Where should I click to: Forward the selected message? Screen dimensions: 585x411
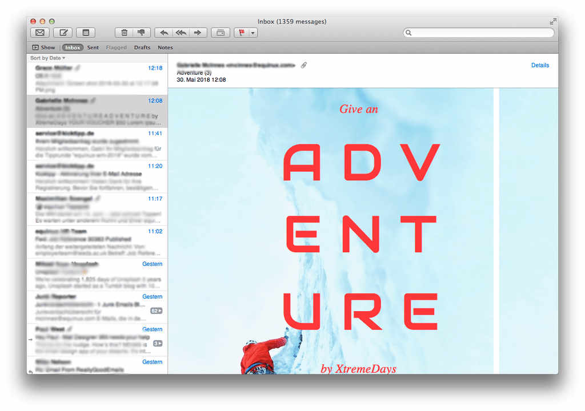[x=198, y=33]
